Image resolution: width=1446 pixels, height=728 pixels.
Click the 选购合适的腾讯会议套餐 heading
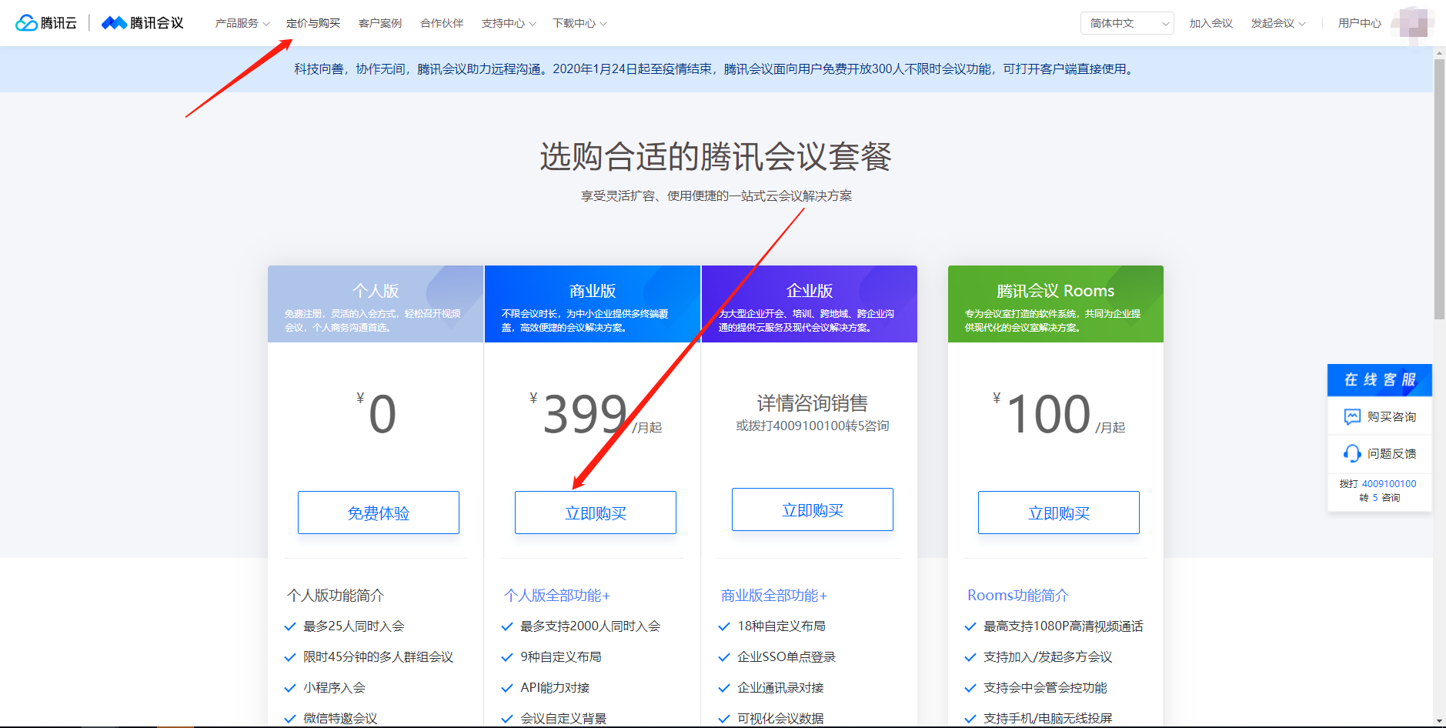pyautogui.click(x=716, y=157)
